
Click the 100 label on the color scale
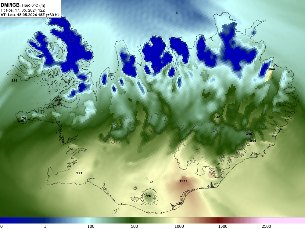(91, 226)
